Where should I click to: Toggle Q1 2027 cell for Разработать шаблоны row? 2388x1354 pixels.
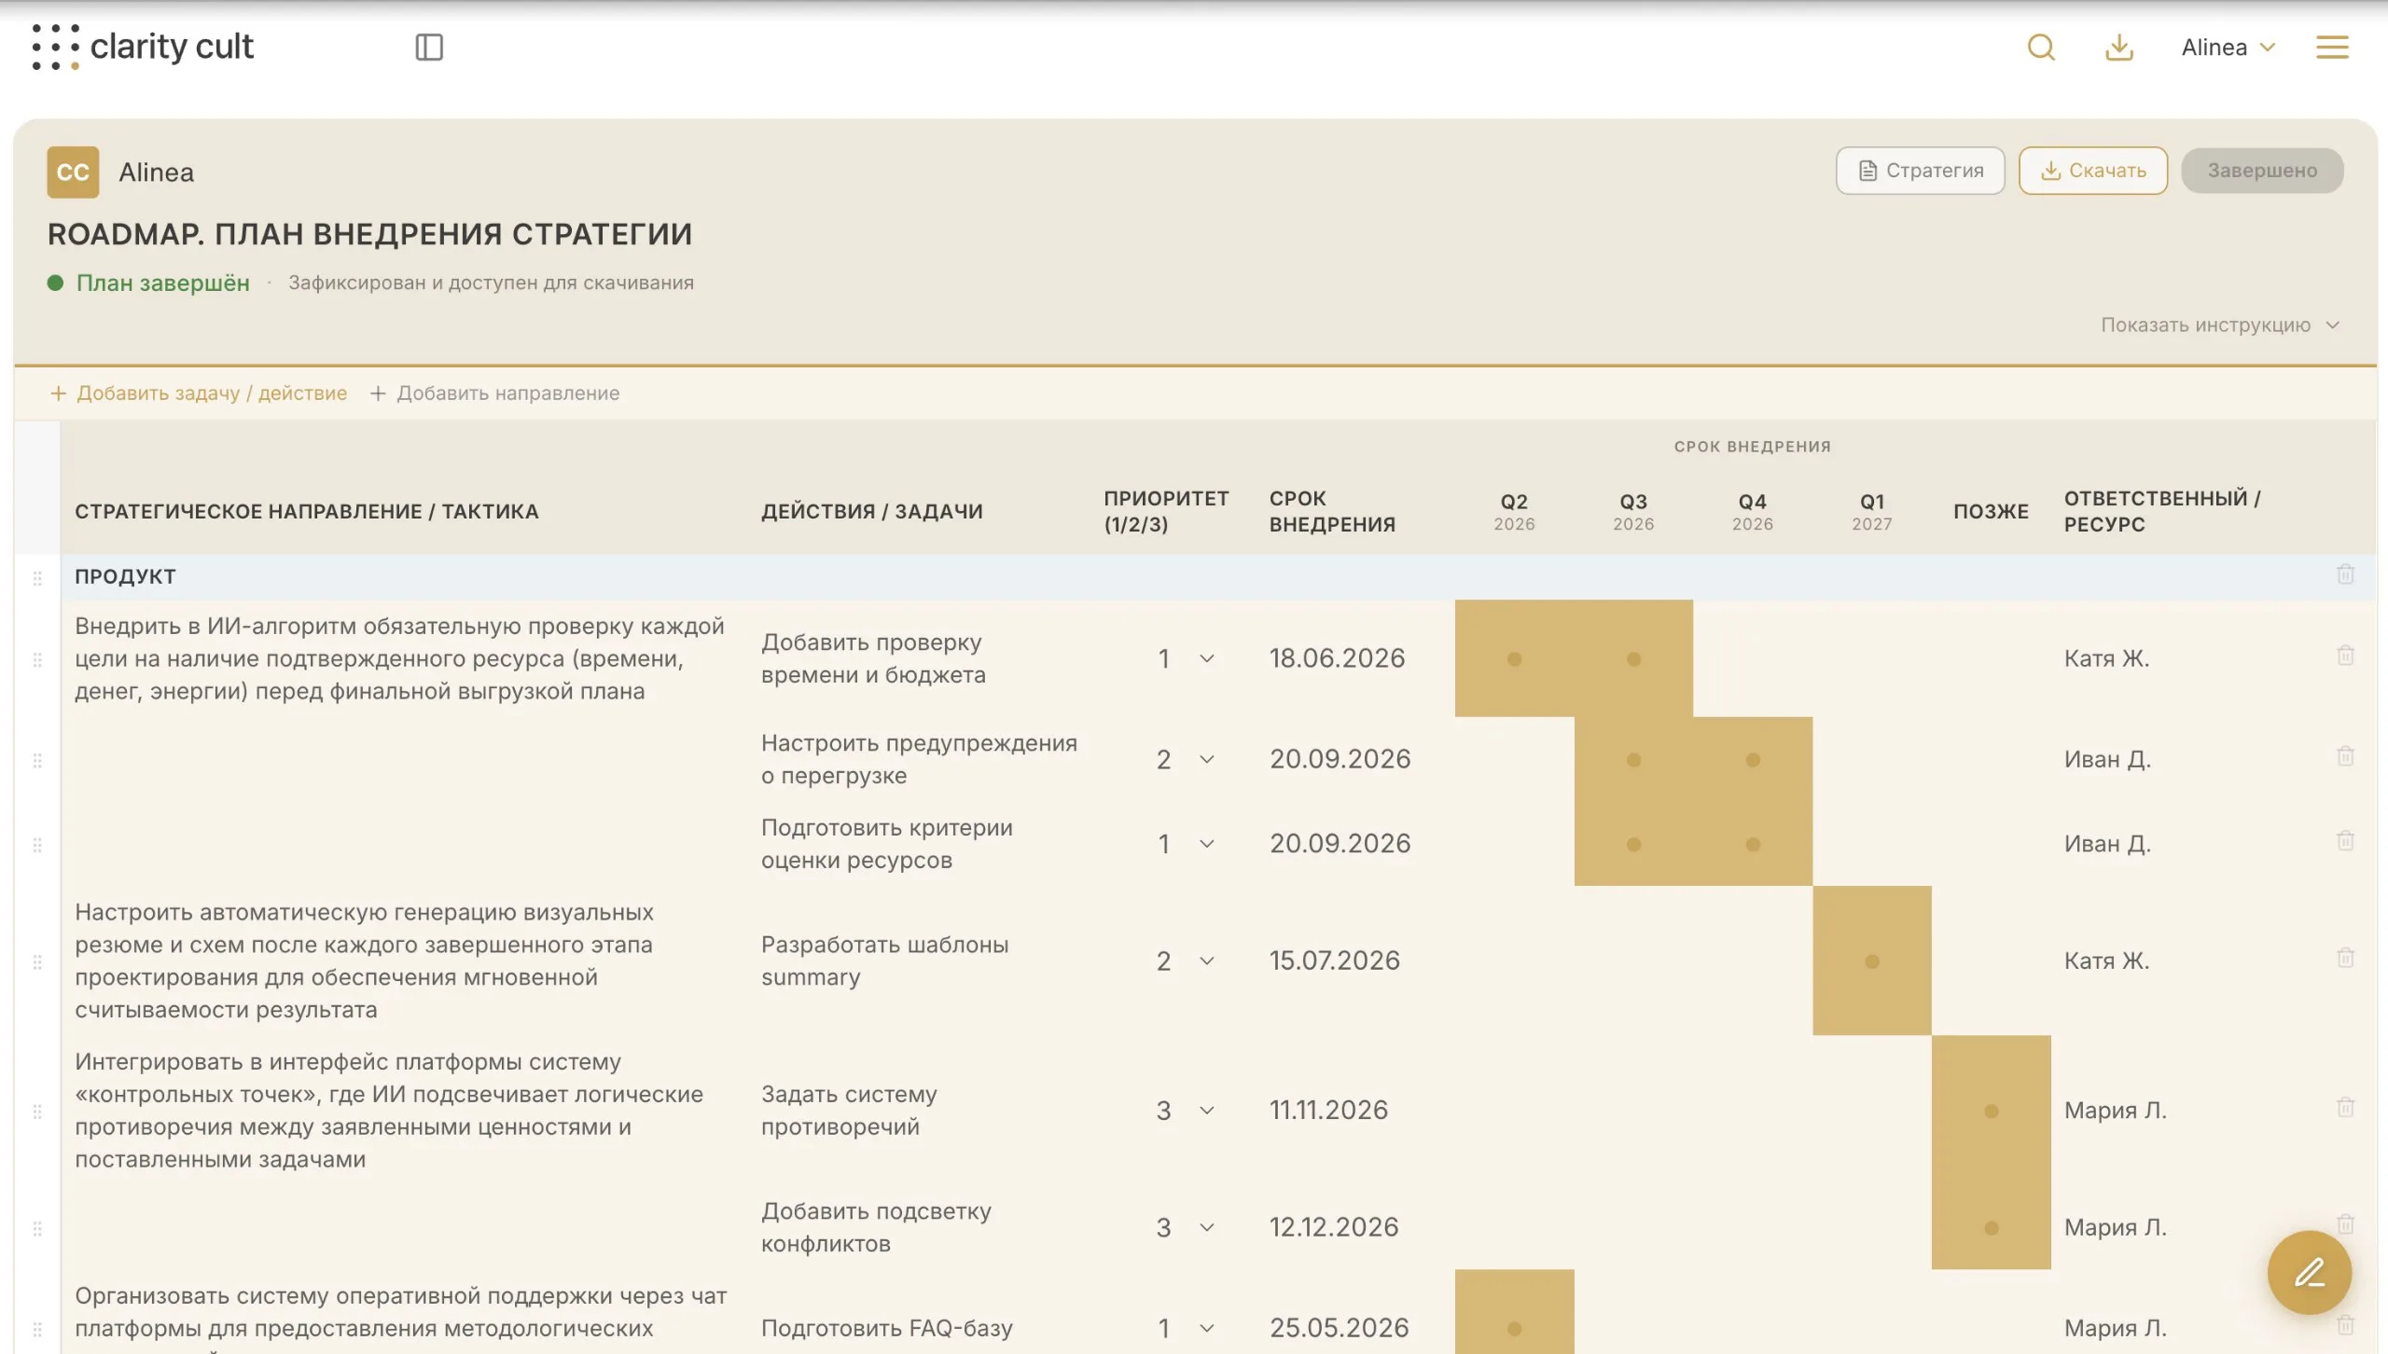click(x=1871, y=961)
